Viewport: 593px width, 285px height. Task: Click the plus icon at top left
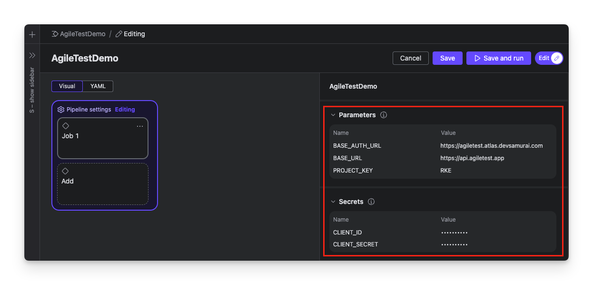coord(32,34)
